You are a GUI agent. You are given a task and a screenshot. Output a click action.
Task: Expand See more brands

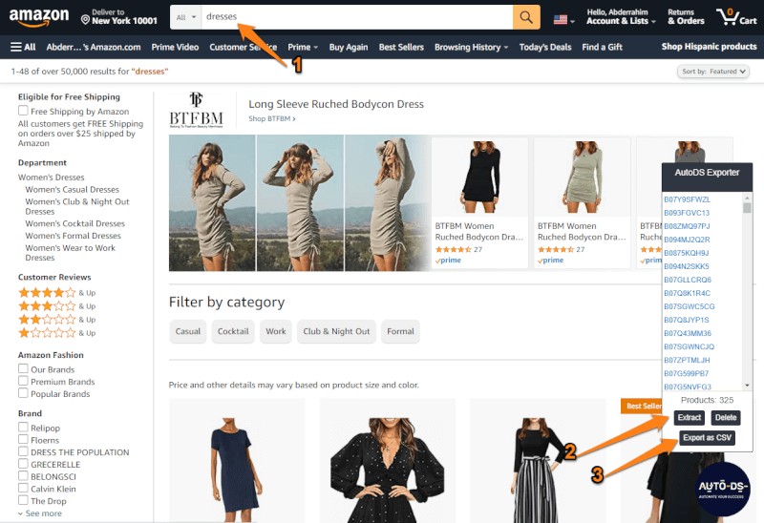[x=40, y=513]
